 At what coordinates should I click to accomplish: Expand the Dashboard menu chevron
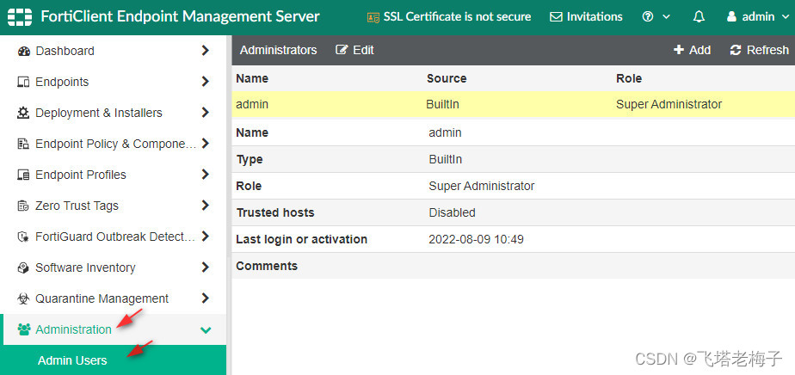[206, 51]
